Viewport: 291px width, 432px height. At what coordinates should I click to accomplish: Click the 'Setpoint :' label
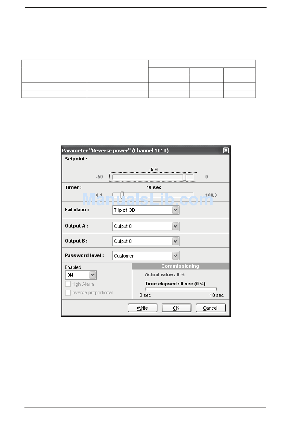(76, 159)
